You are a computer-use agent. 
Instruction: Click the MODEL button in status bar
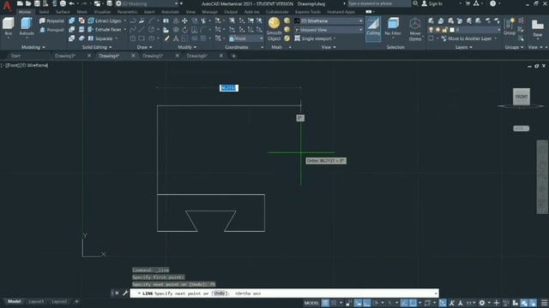pyautogui.click(x=311, y=303)
